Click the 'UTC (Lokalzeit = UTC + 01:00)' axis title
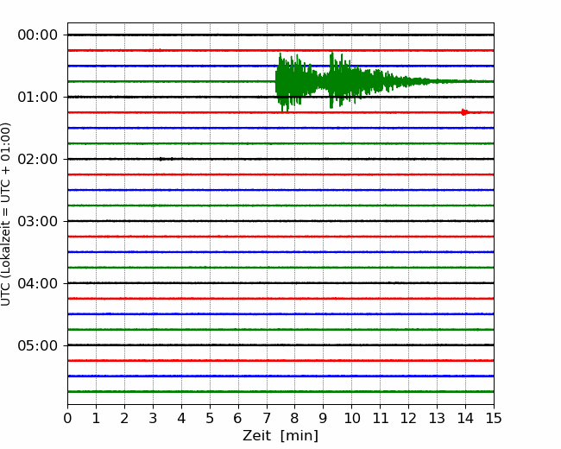Screen dimensions: 561x449 (x=6, y=214)
